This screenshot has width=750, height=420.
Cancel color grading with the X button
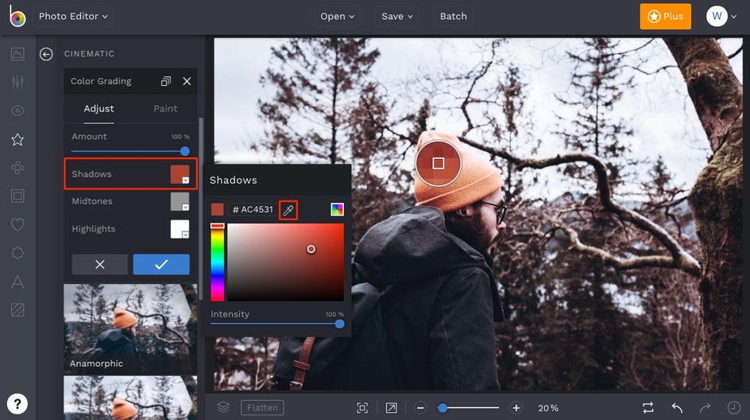pyautogui.click(x=99, y=264)
